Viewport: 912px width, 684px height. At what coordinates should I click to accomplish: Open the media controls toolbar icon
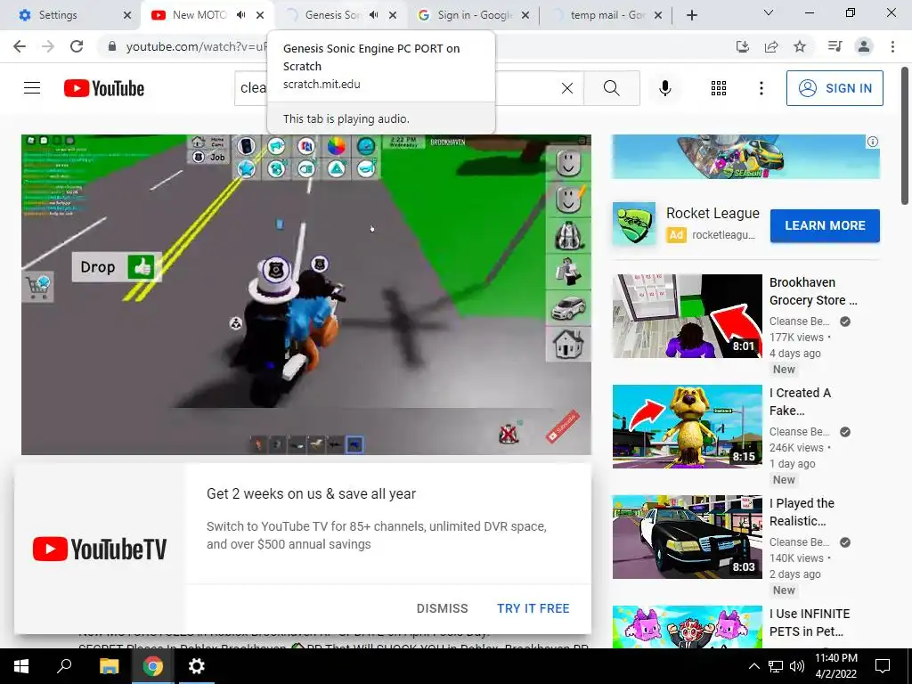coord(835,46)
